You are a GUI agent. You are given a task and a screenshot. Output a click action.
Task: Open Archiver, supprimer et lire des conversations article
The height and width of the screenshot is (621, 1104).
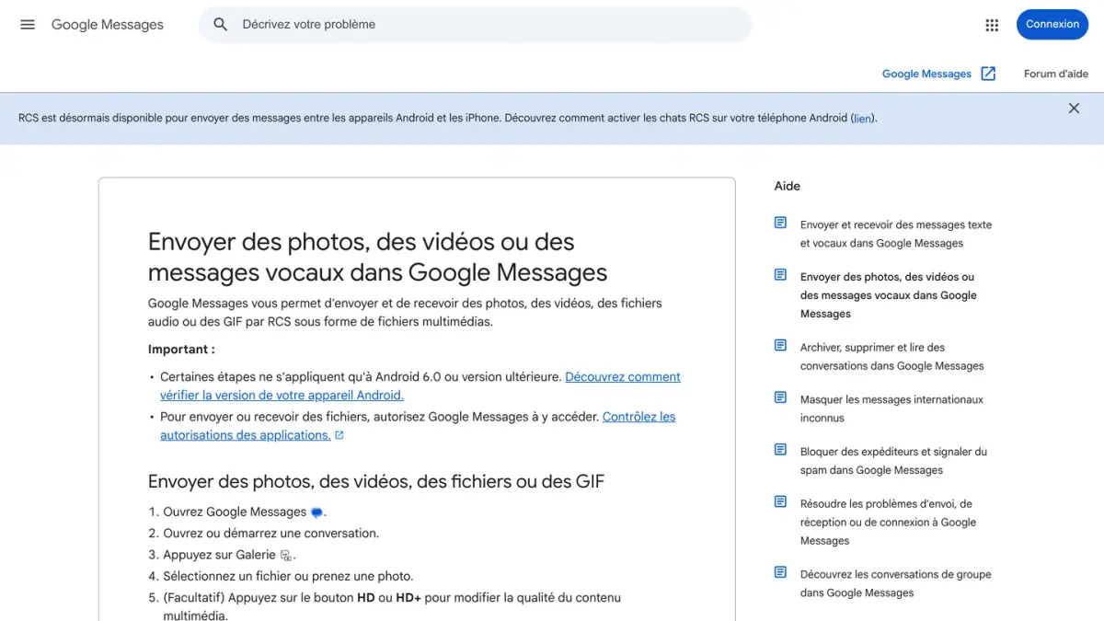click(891, 357)
